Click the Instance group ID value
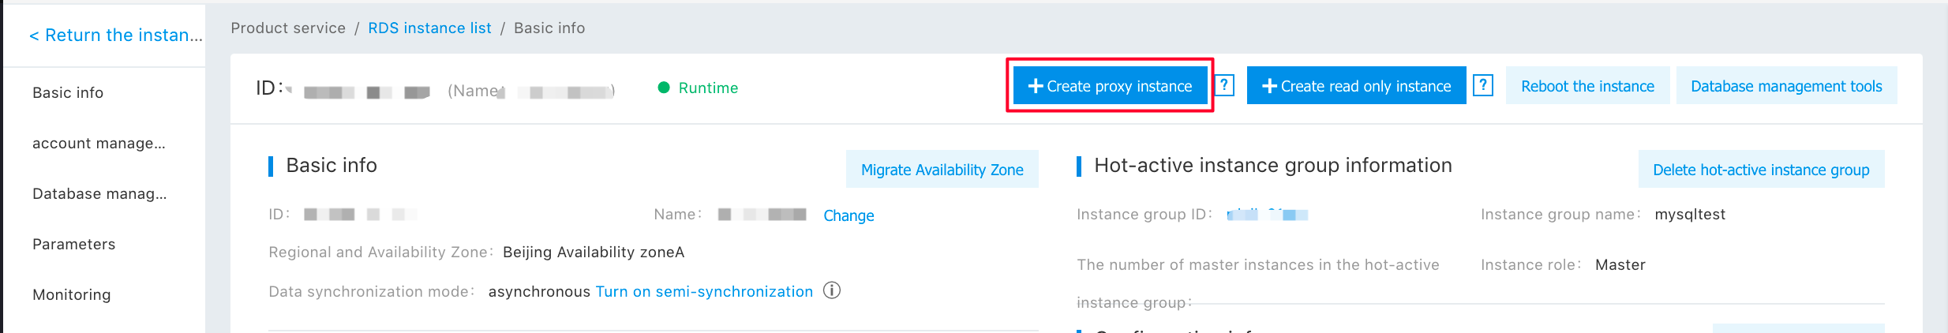 coord(1268,215)
